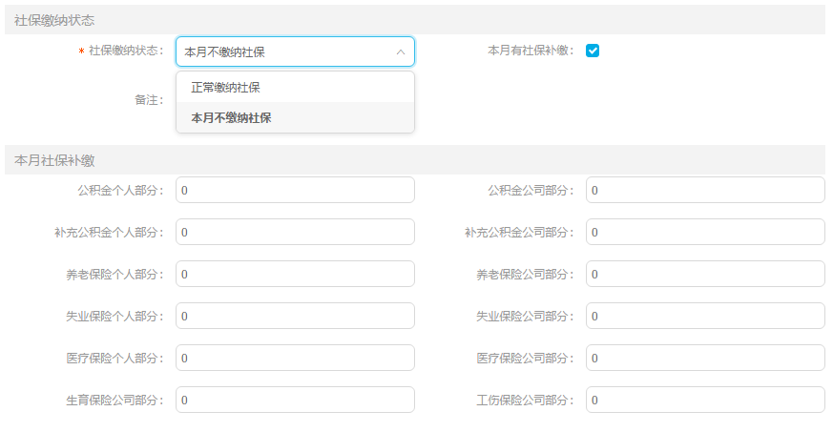
Task: Collapse dropdown using the chevron arrow icon
Action: pyautogui.click(x=401, y=52)
